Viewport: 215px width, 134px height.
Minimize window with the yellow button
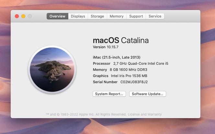(x=23, y=16)
